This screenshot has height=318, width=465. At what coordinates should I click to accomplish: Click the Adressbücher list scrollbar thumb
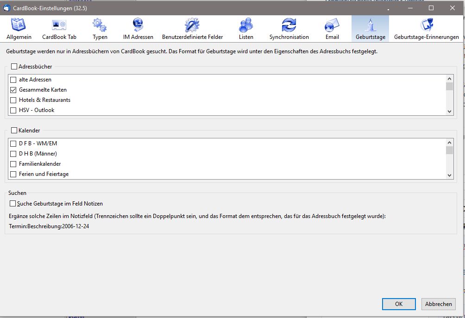click(449, 86)
